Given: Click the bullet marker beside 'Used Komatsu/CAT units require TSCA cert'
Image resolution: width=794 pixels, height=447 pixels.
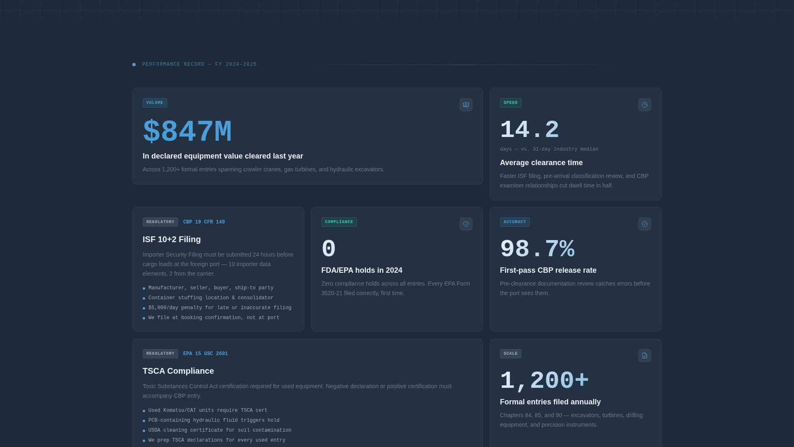Looking at the screenshot, I should (x=144, y=411).
